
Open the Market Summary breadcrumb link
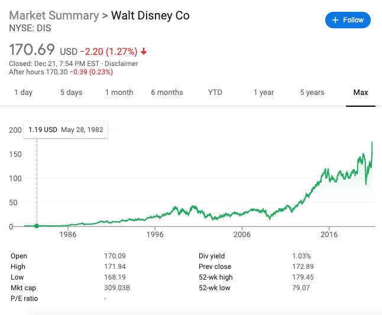(54, 15)
